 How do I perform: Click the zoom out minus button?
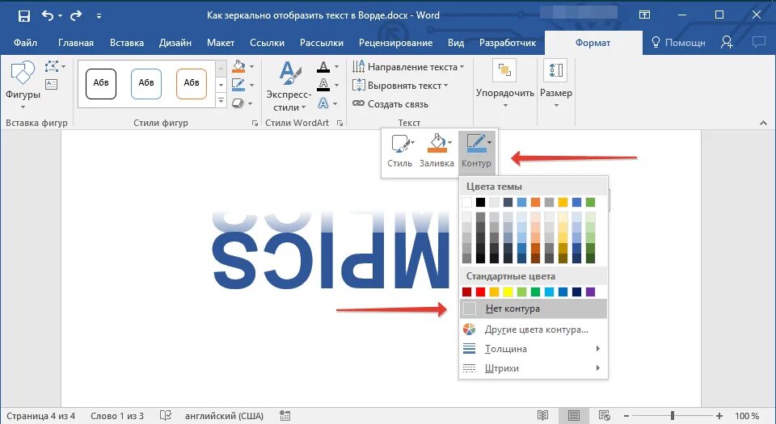pyautogui.click(x=626, y=416)
